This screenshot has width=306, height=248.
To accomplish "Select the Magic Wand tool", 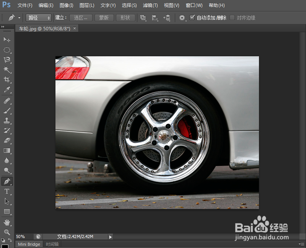I will click(7, 70).
